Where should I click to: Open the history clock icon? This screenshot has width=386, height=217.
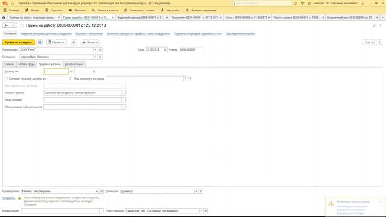click(302, 3)
